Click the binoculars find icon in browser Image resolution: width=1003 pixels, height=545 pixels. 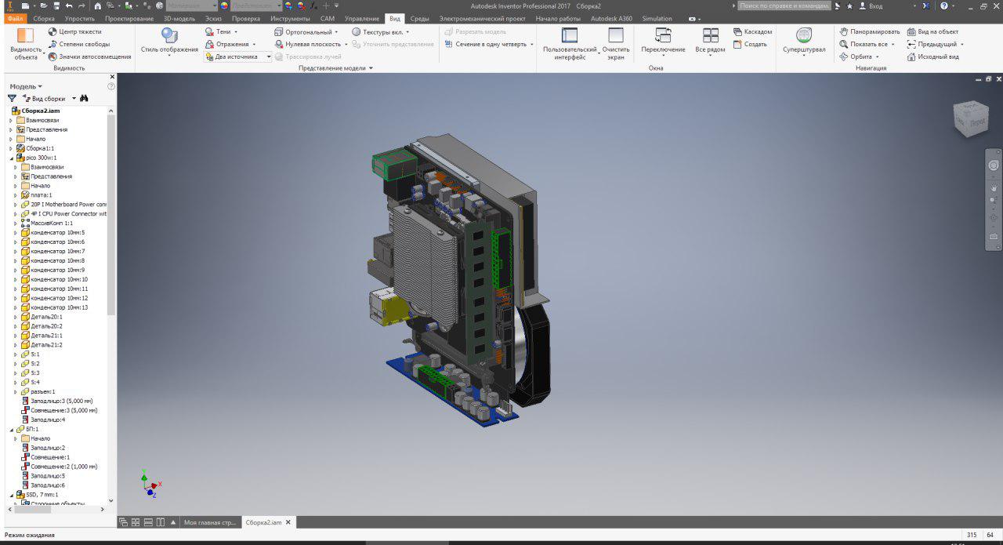tap(84, 99)
